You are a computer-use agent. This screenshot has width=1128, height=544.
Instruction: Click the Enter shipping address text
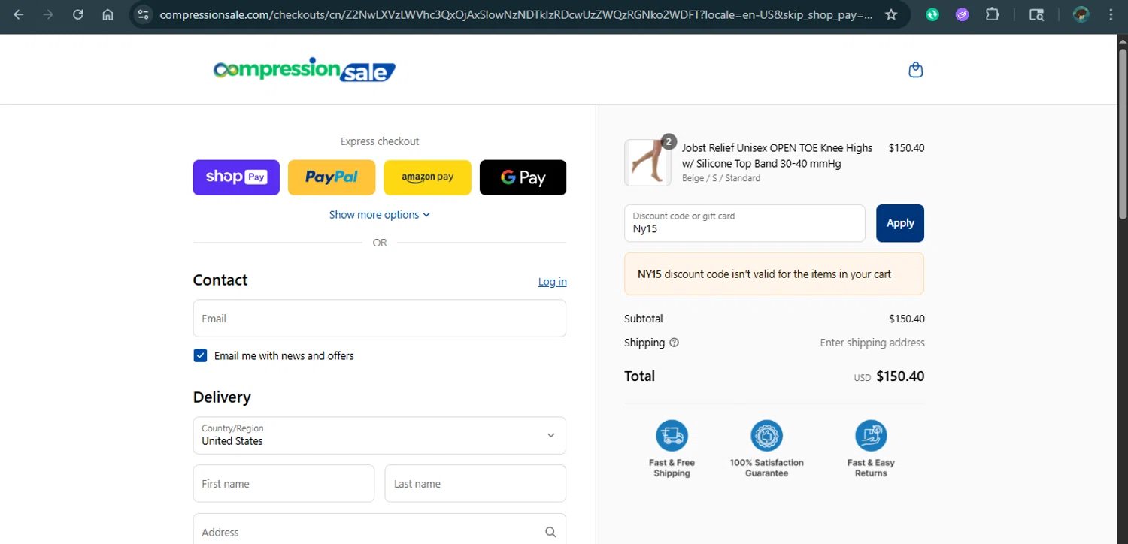pyautogui.click(x=872, y=343)
